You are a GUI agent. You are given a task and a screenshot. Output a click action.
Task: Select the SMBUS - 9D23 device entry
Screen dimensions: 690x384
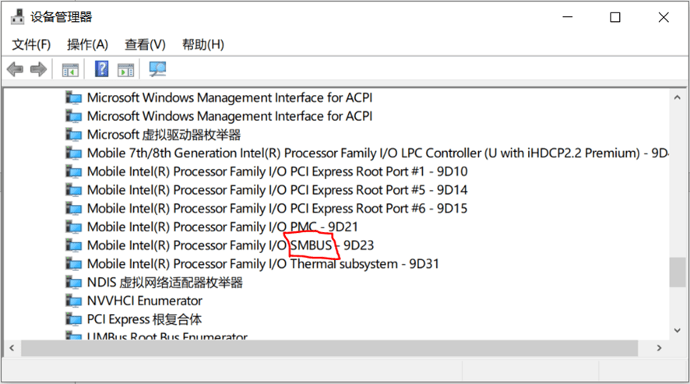click(x=235, y=245)
